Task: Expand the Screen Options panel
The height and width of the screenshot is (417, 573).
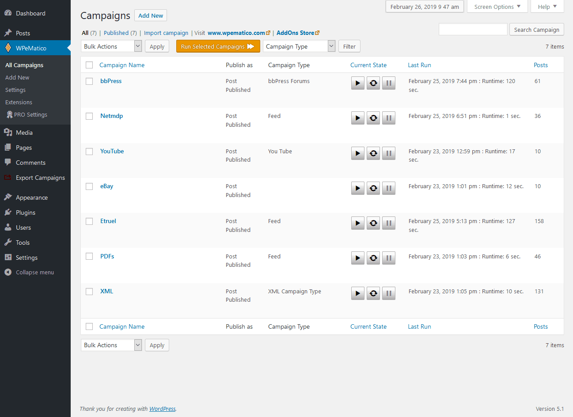Action: point(497,7)
